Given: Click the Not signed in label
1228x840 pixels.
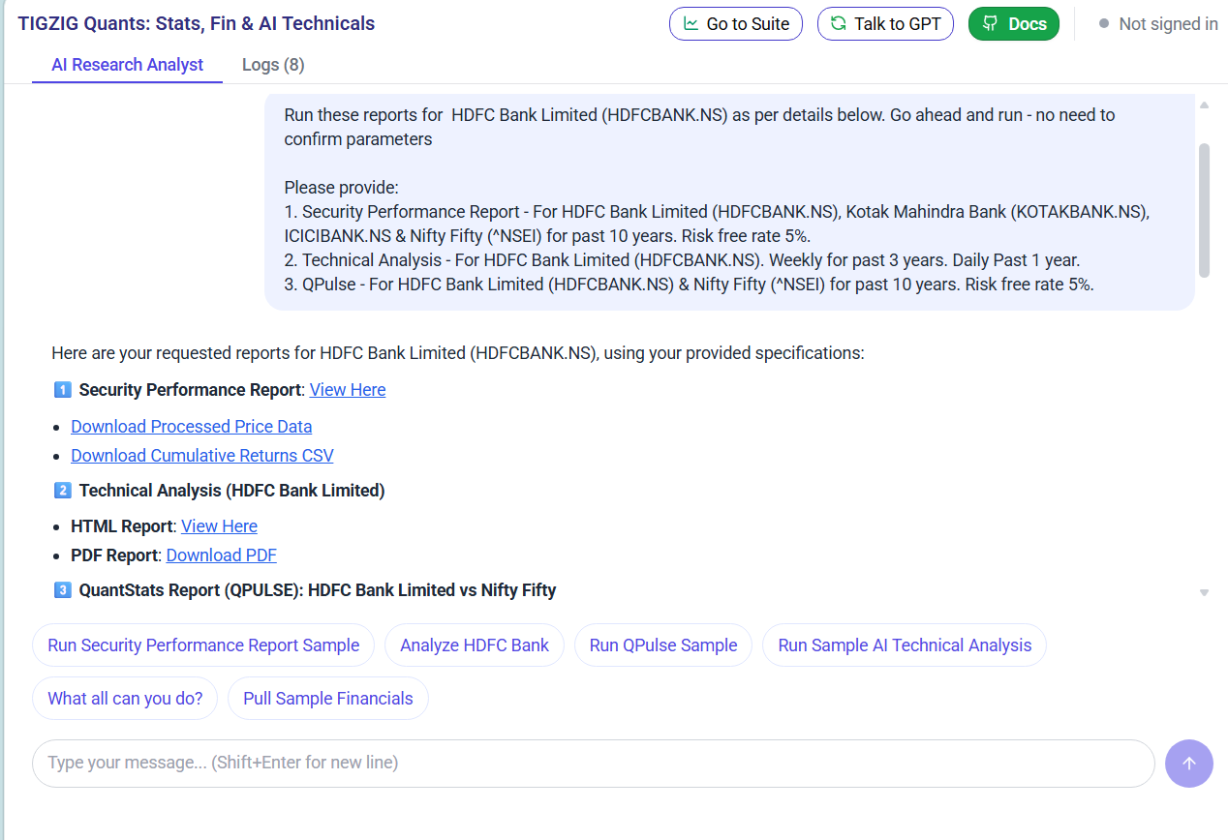Looking at the screenshot, I should click(x=1168, y=24).
